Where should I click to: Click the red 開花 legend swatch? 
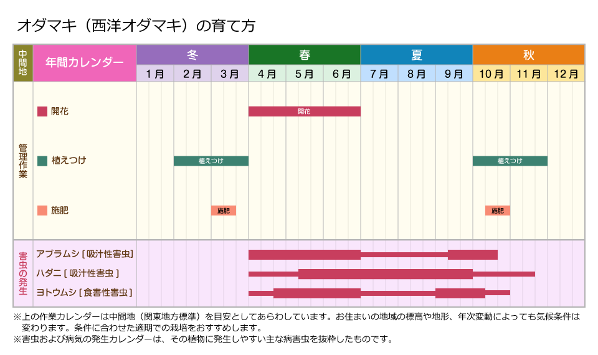point(42,111)
